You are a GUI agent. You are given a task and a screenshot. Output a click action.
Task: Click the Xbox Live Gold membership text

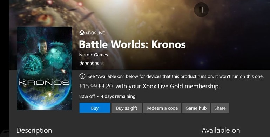pyautogui.click(x=168, y=86)
